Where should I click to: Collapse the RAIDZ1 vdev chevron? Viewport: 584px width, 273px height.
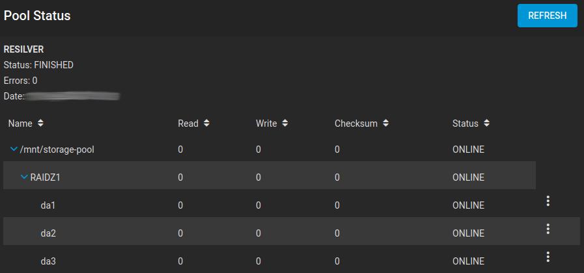[24, 177]
